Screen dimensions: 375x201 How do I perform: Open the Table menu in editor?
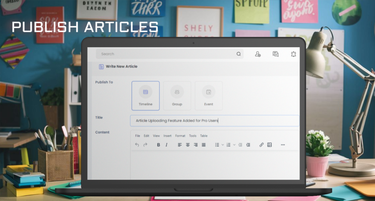pos(204,136)
